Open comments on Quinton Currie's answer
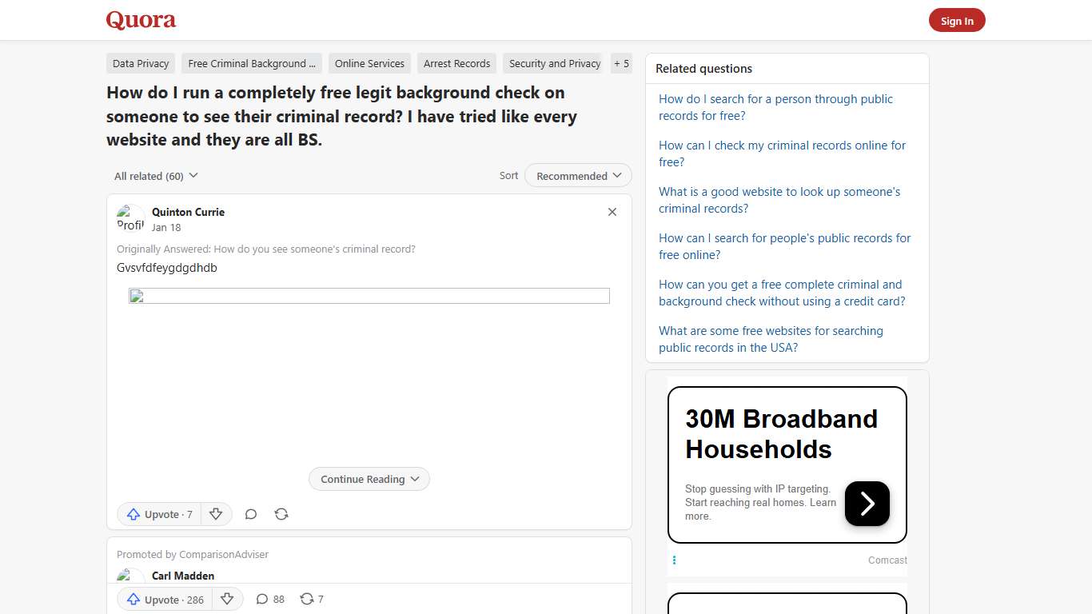The height and width of the screenshot is (614, 1092). (x=251, y=514)
